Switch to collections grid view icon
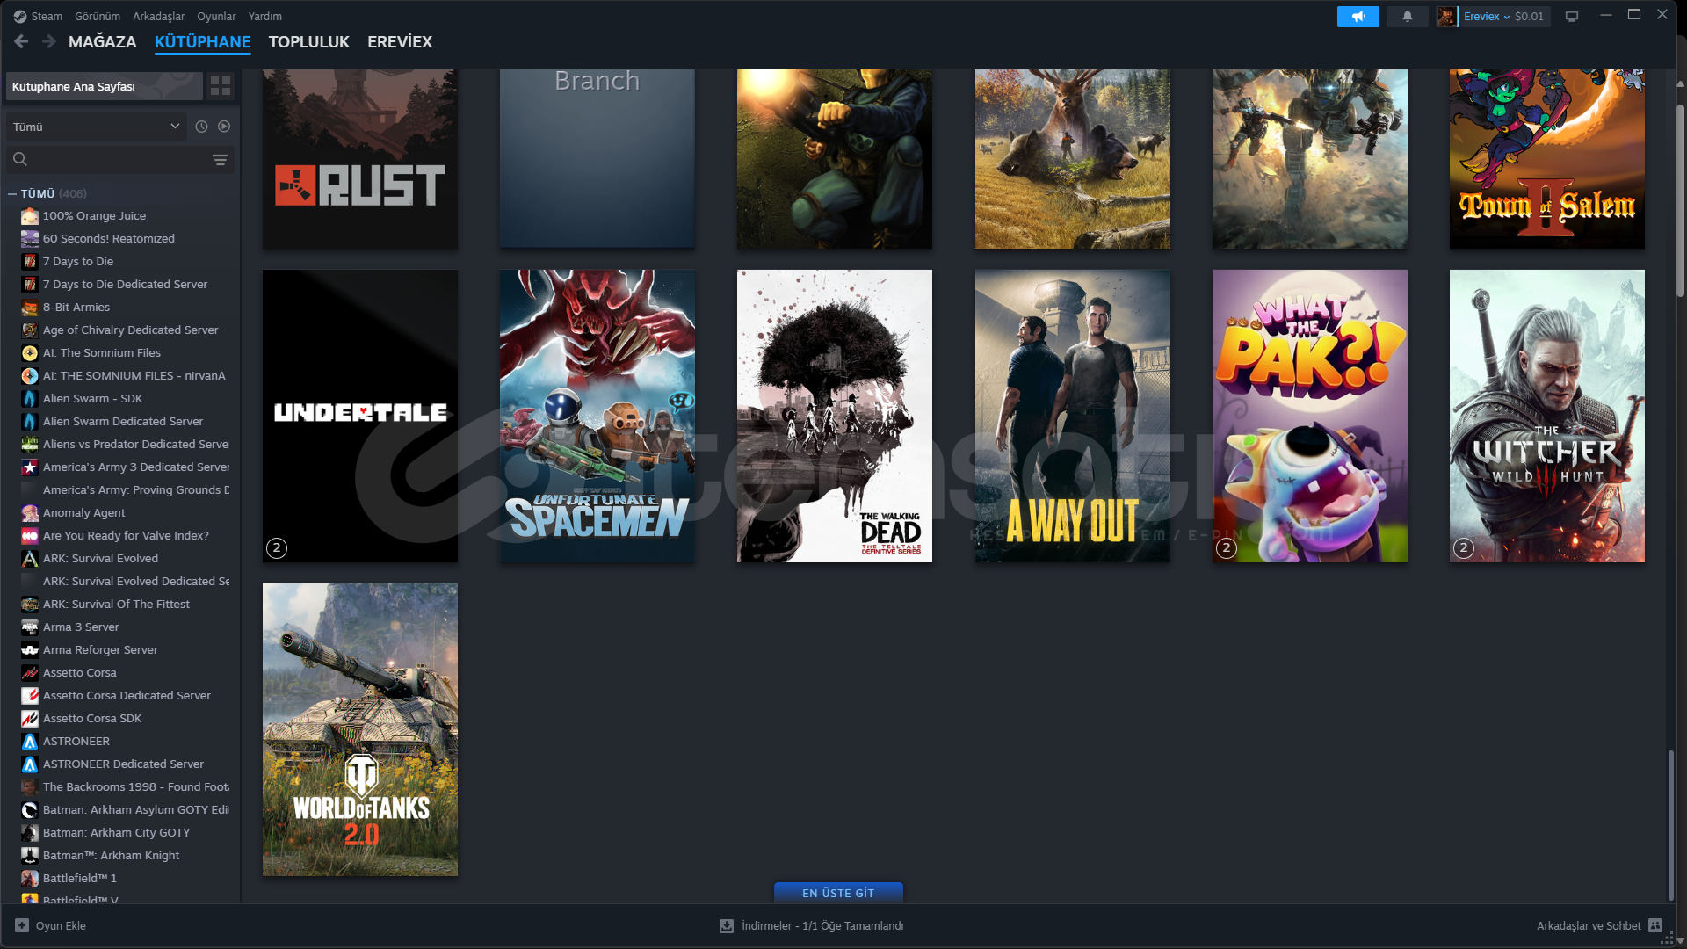This screenshot has width=1687, height=949. coord(221,86)
